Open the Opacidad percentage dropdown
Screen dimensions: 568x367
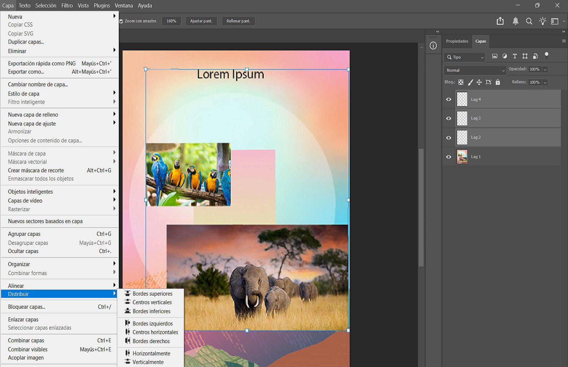pos(545,69)
